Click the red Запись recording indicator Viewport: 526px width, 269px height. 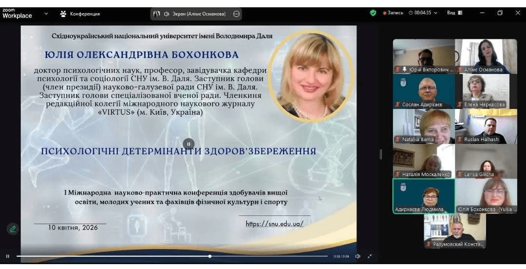[393, 13]
